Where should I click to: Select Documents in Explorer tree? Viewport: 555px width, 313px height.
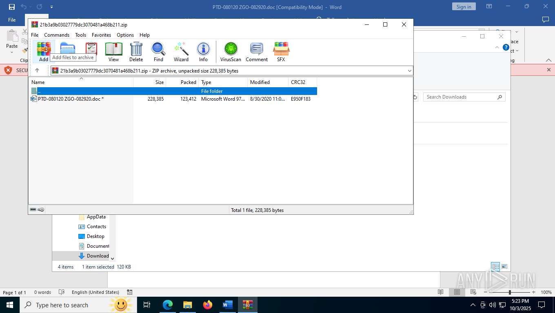click(93, 246)
